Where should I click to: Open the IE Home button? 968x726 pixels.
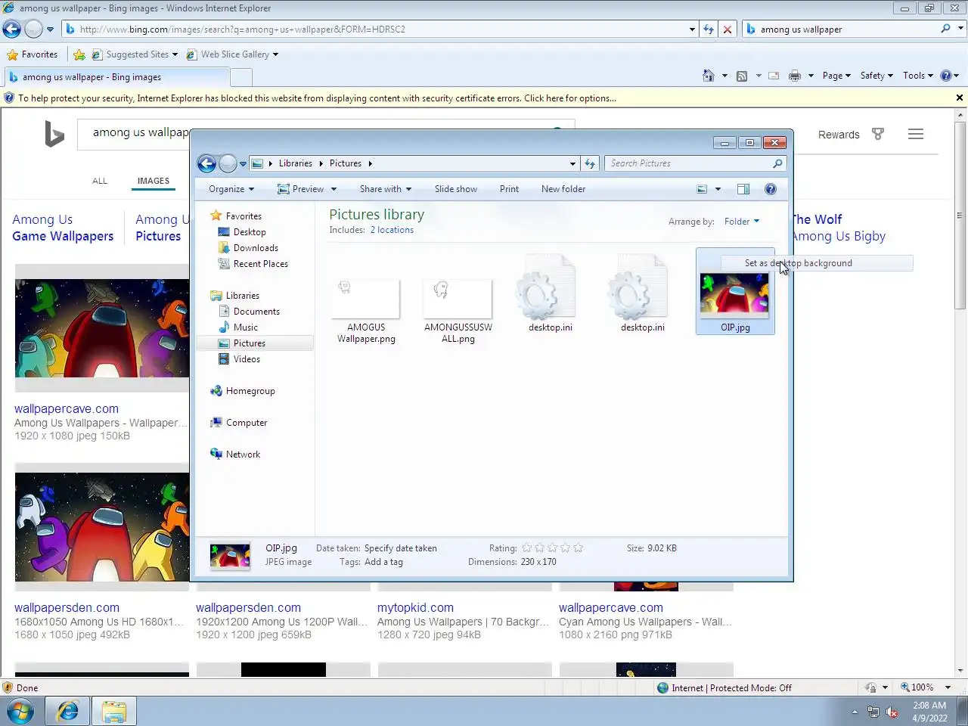point(709,76)
